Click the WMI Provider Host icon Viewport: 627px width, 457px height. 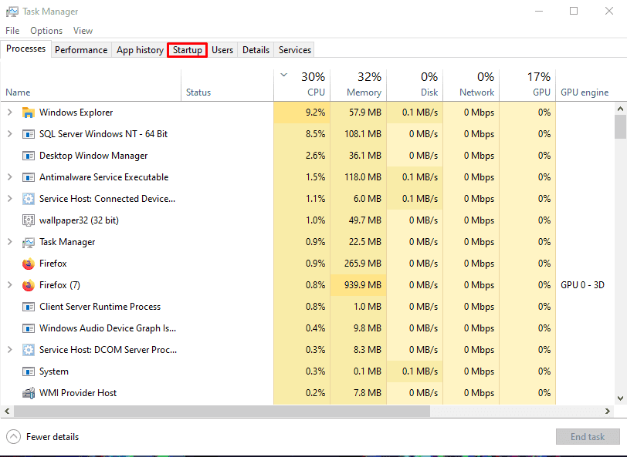(28, 393)
